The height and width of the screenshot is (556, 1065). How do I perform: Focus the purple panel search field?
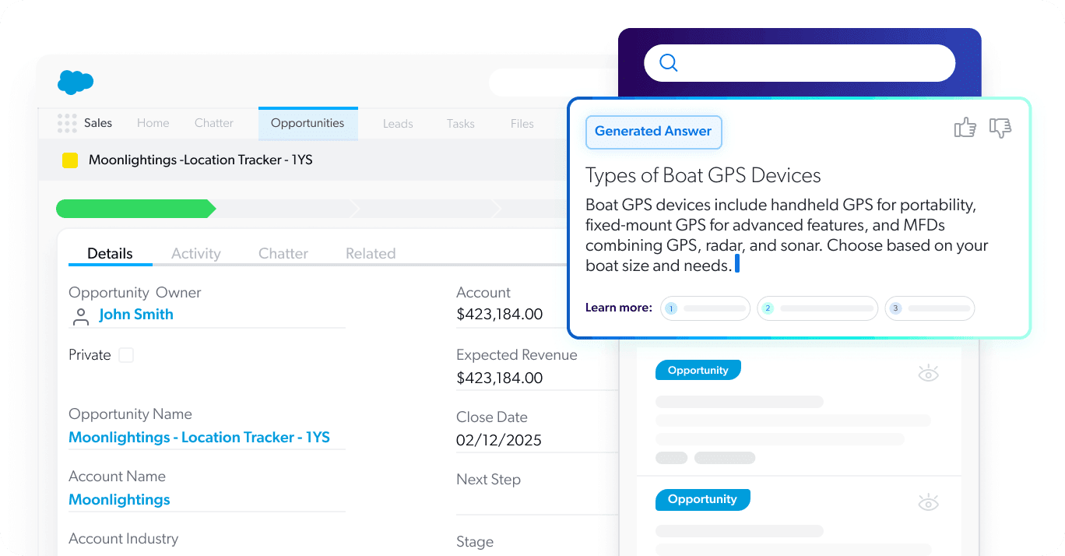tap(800, 63)
